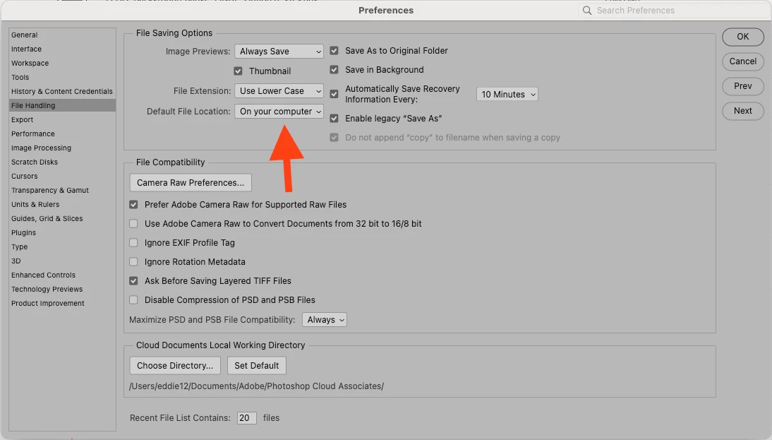Click the File Compatibility heading

(x=170, y=162)
